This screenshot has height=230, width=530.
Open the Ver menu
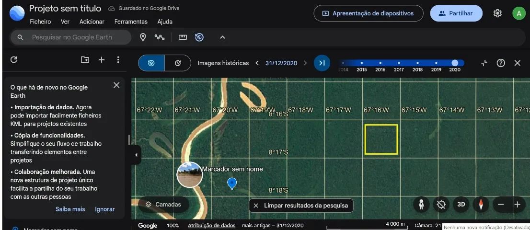click(65, 22)
